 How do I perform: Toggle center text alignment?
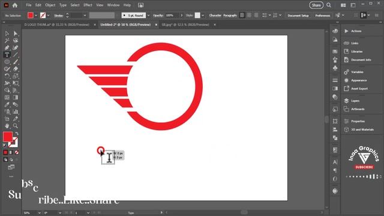[x=250, y=15]
